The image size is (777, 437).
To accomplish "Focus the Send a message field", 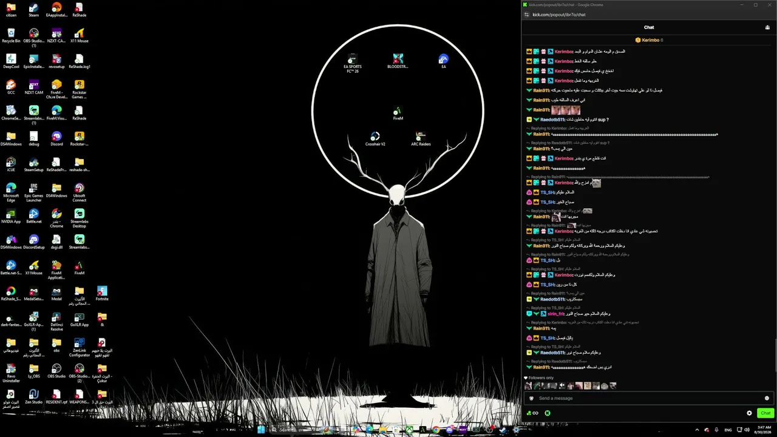I will 649,398.
